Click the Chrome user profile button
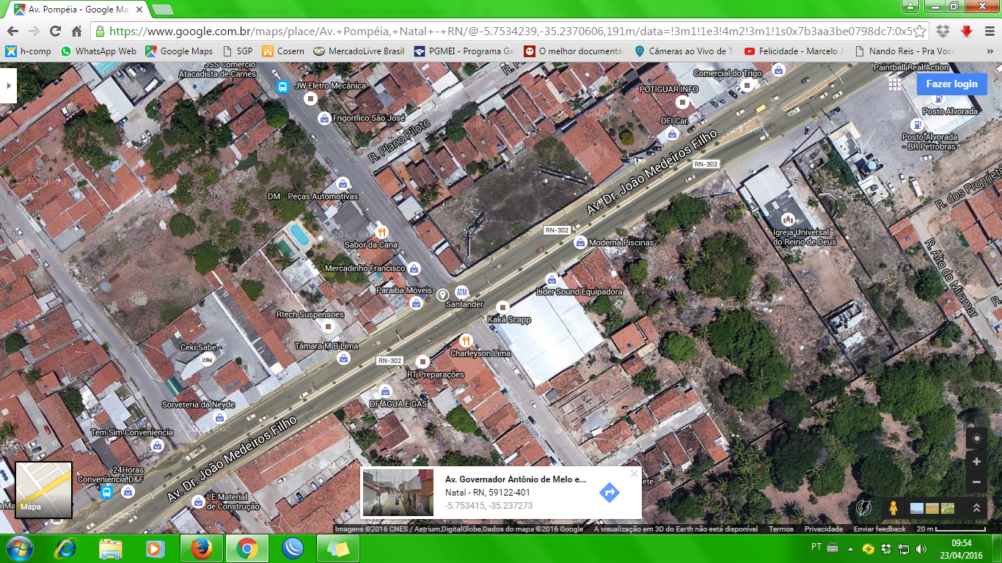This screenshot has height=563, width=1002. (x=910, y=6)
